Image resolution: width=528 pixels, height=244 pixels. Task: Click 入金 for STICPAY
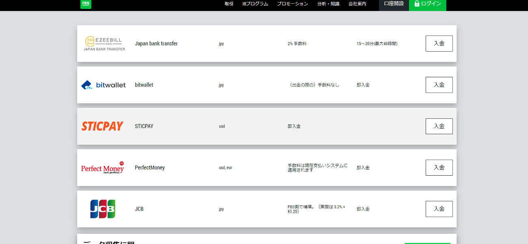pyautogui.click(x=439, y=126)
